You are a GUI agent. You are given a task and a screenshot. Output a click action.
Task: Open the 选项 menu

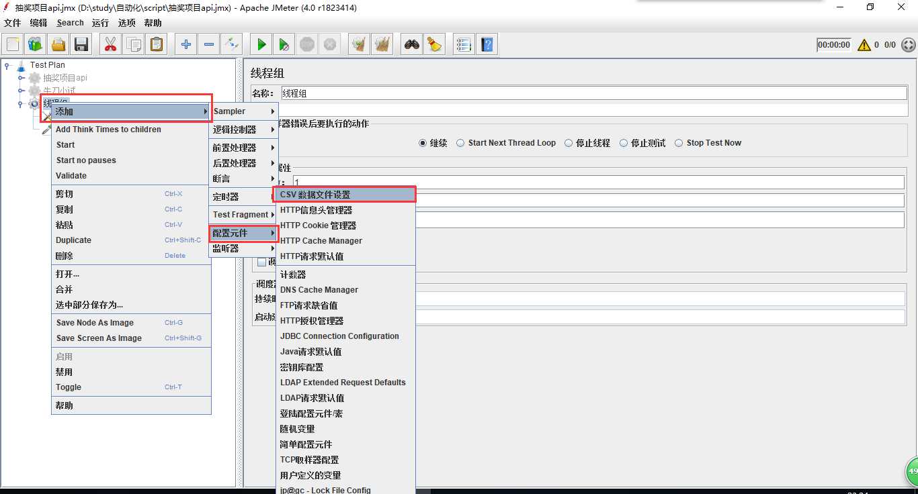[x=126, y=23]
